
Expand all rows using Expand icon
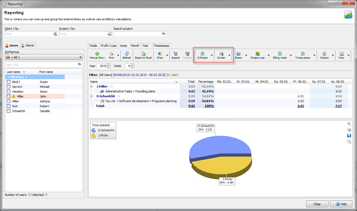click(x=175, y=54)
